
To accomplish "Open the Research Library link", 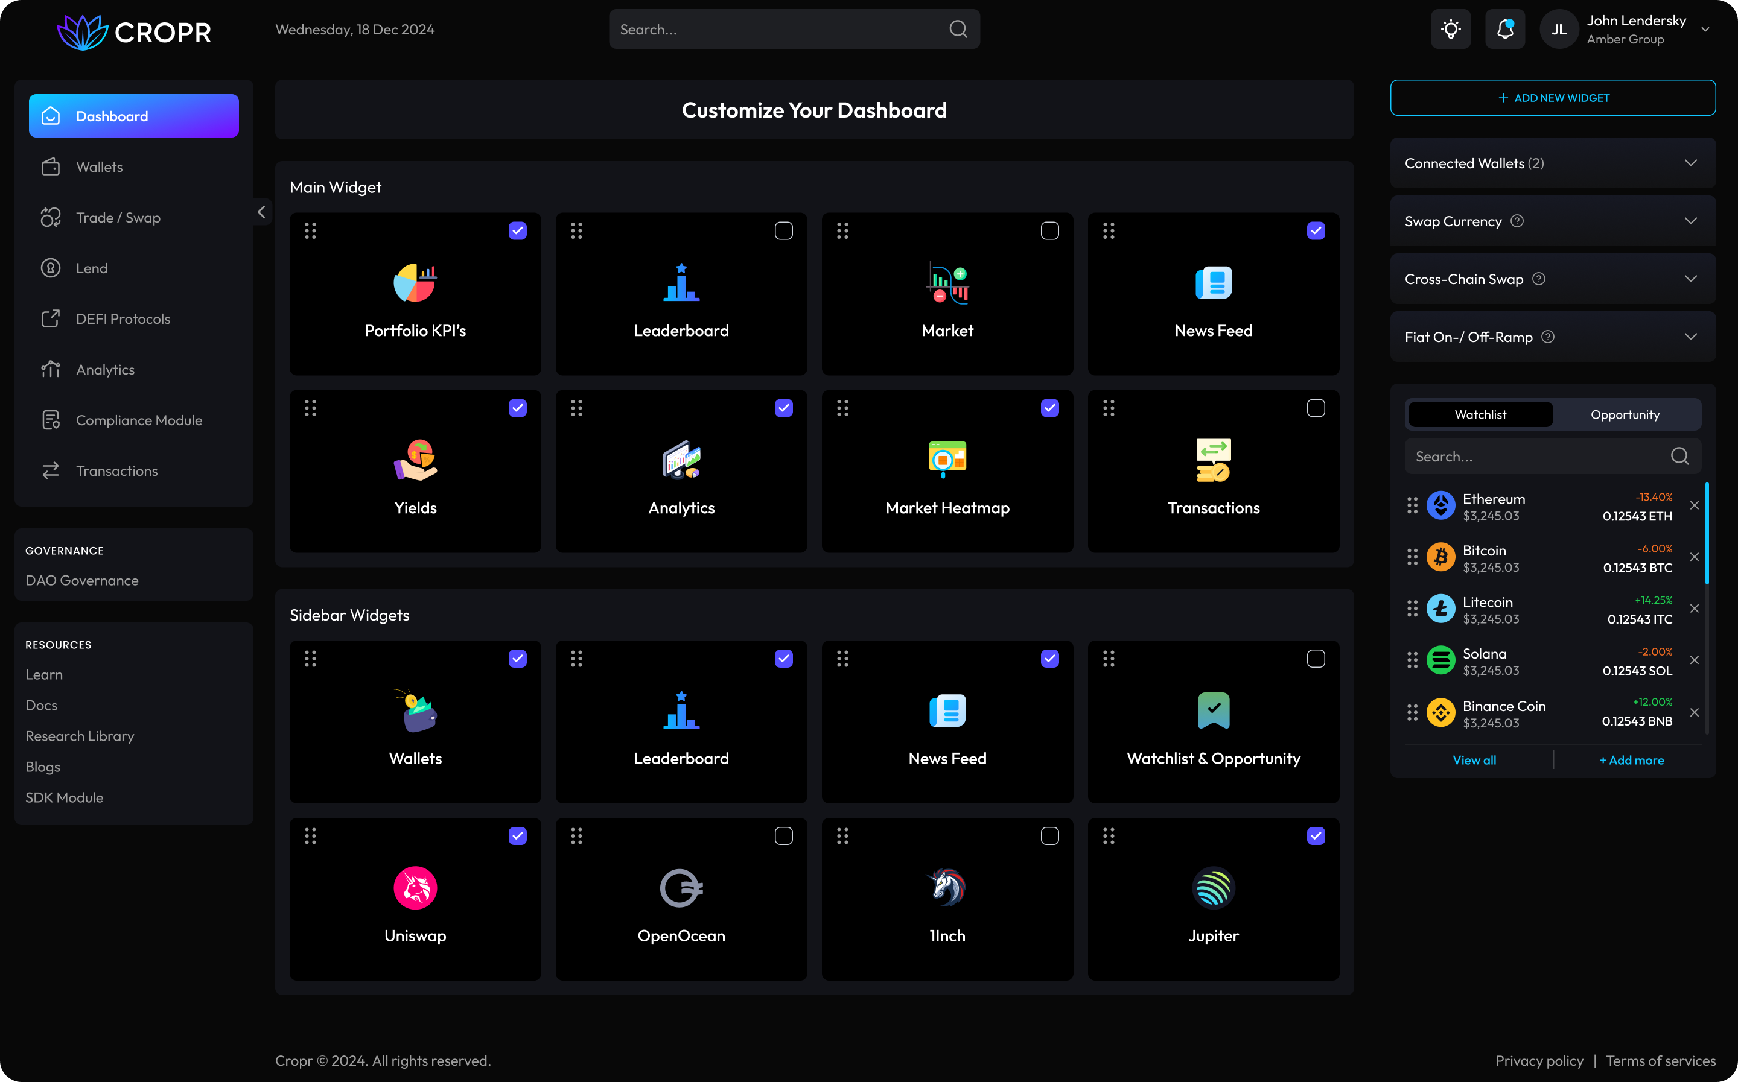I will [x=80, y=736].
